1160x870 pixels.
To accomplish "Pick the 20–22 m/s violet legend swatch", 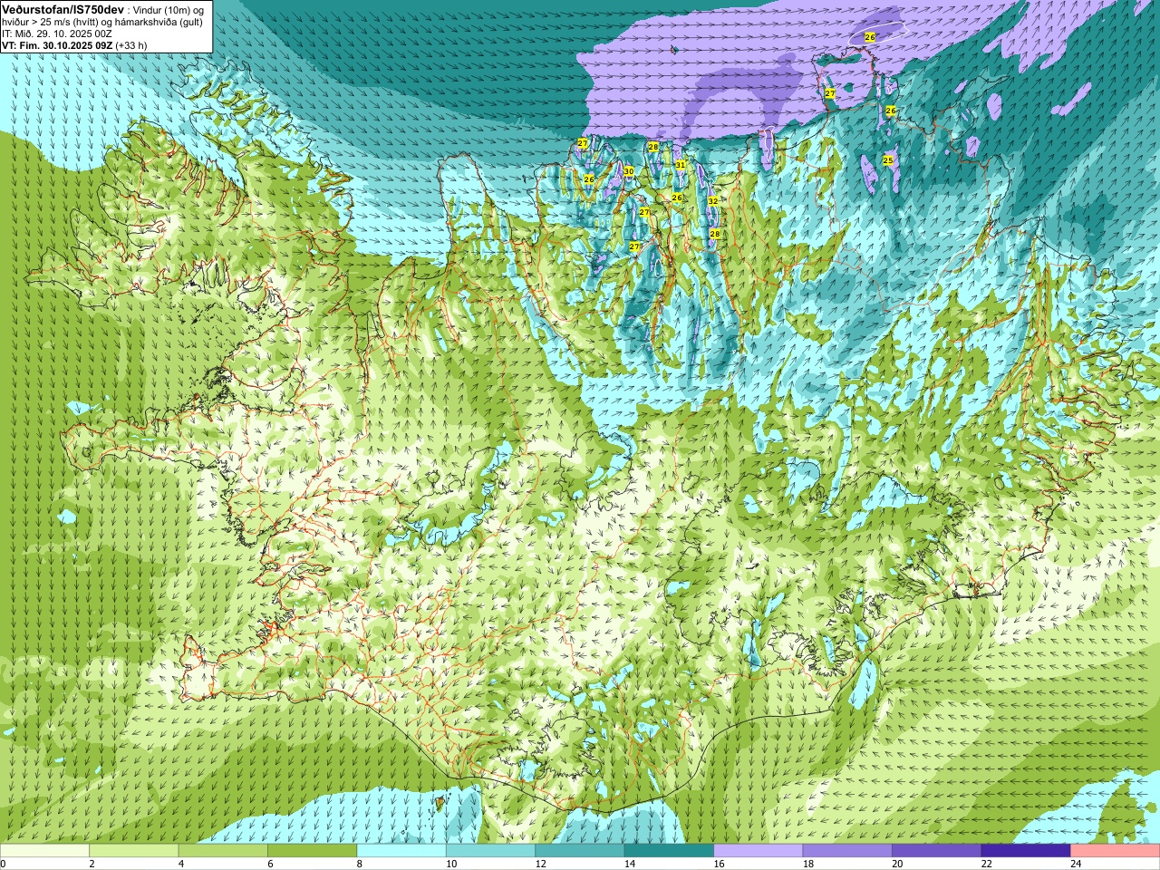I will (937, 851).
